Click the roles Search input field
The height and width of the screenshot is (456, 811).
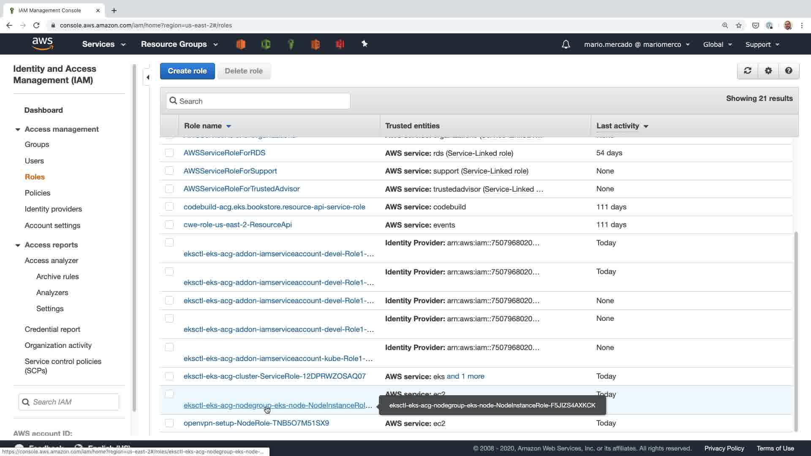click(x=258, y=101)
